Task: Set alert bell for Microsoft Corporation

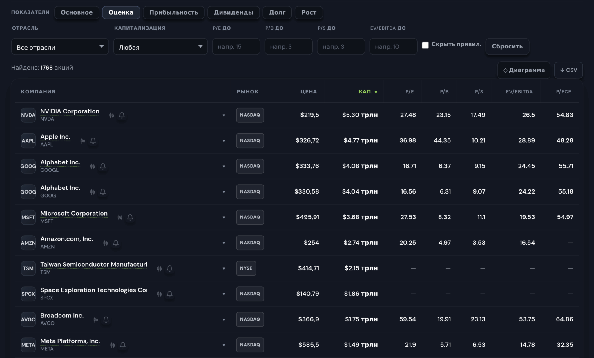Action: click(x=130, y=217)
